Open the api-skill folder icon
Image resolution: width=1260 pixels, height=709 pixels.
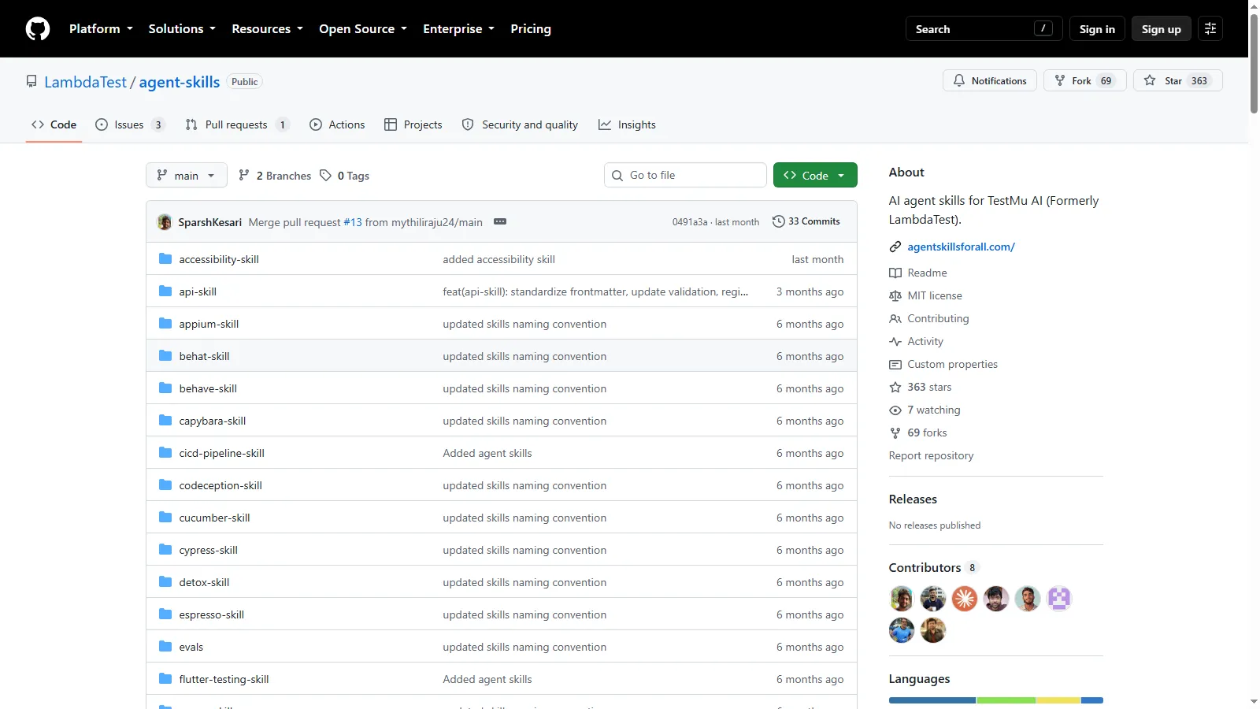click(165, 291)
